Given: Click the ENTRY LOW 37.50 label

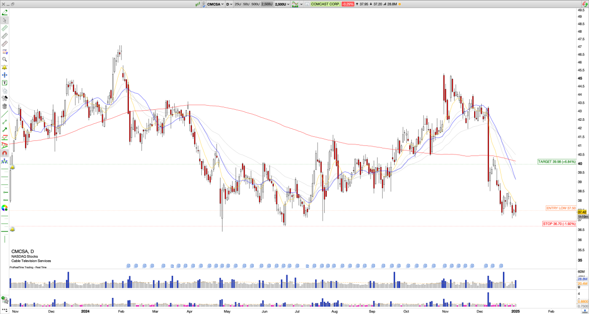Looking at the screenshot, I should [x=560, y=207].
